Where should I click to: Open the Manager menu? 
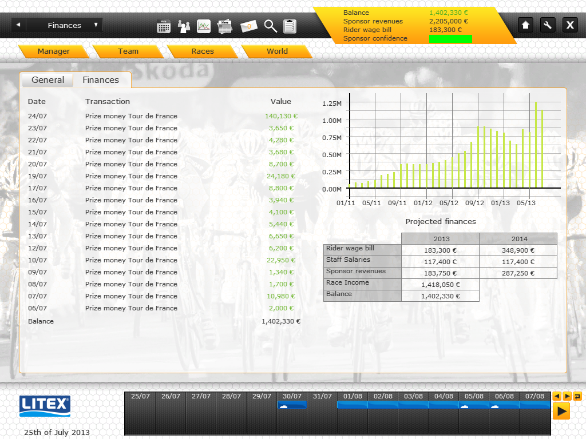(x=53, y=51)
